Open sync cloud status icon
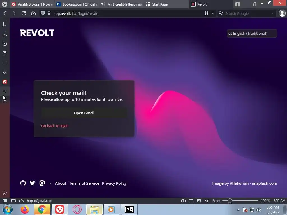 pyautogui.click(x=21, y=201)
